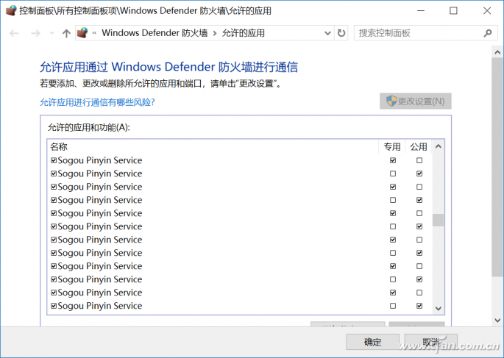Click the forward navigation arrow
The height and width of the screenshot is (358, 504).
point(35,33)
